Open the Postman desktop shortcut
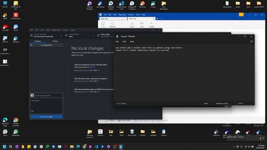 143,5
